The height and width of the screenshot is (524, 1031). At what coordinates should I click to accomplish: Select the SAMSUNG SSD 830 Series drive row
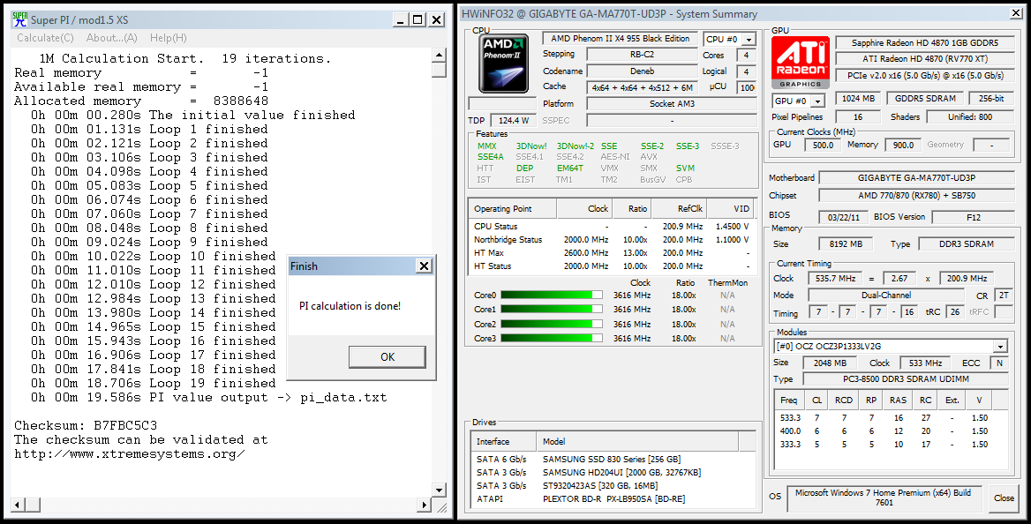pyautogui.click(x=612, y=459)
